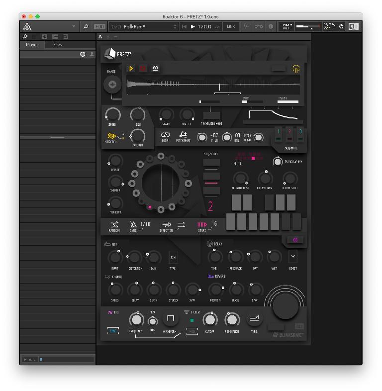Click the magnet snap icon above waveform
The height and width of the screenshot is (391, 382).
(x=155, y=68)
